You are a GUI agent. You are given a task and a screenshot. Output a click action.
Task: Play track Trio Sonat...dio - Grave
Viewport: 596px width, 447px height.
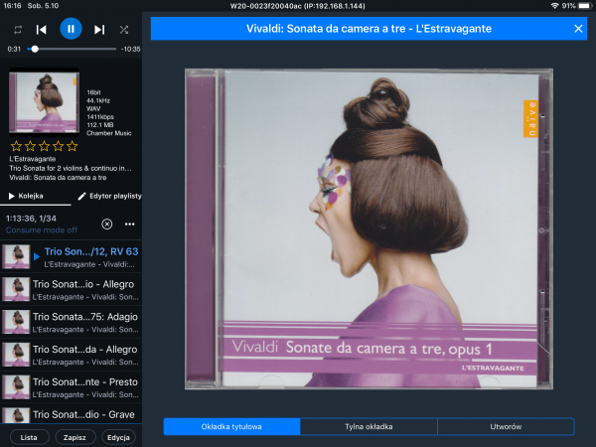coord(72,414)
